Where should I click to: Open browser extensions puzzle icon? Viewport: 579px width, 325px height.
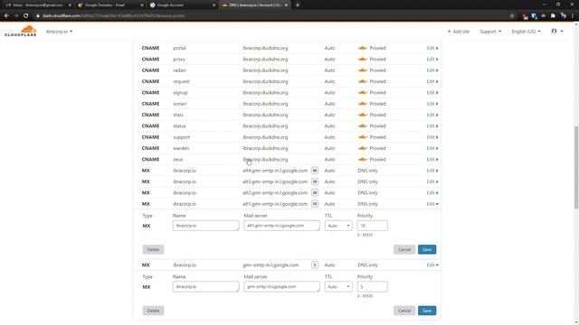pos(553,16)
